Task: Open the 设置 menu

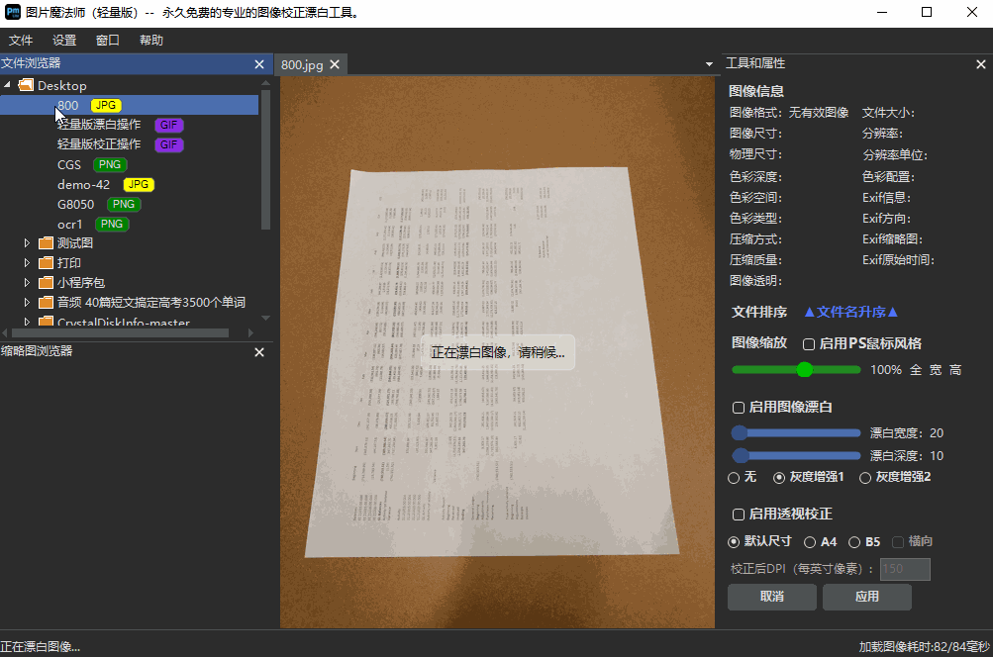Action: tap(63, 40)
